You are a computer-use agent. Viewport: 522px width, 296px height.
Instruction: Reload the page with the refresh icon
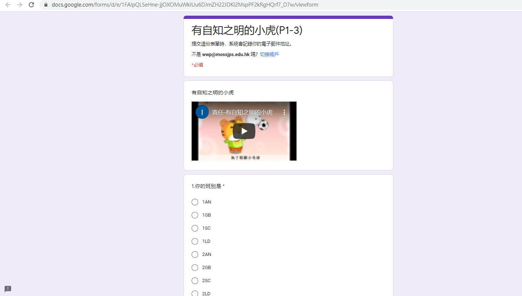point(31,5)
